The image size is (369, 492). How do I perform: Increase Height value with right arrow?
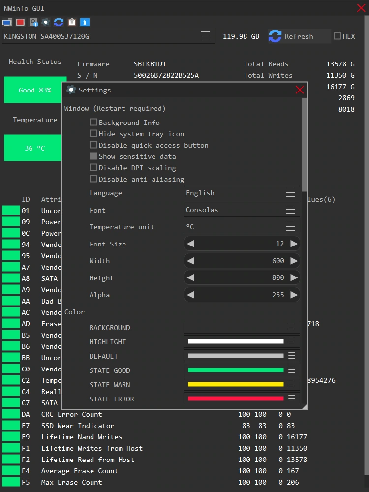coord(294,277)
